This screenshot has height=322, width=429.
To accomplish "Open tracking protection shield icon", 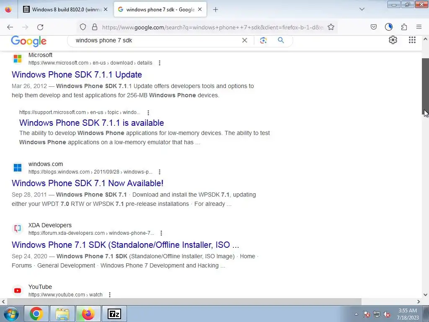I will 83,27.
